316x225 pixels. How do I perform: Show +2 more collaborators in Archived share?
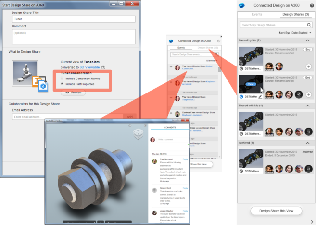[308, 169]
